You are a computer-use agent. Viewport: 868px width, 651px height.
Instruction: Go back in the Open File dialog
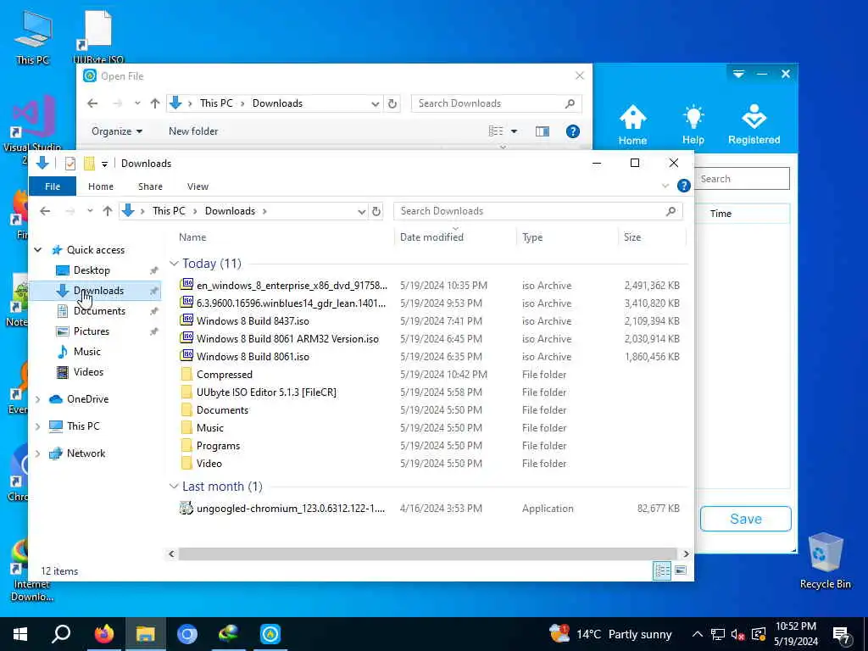pyautogui.click(x=92, y=103)
